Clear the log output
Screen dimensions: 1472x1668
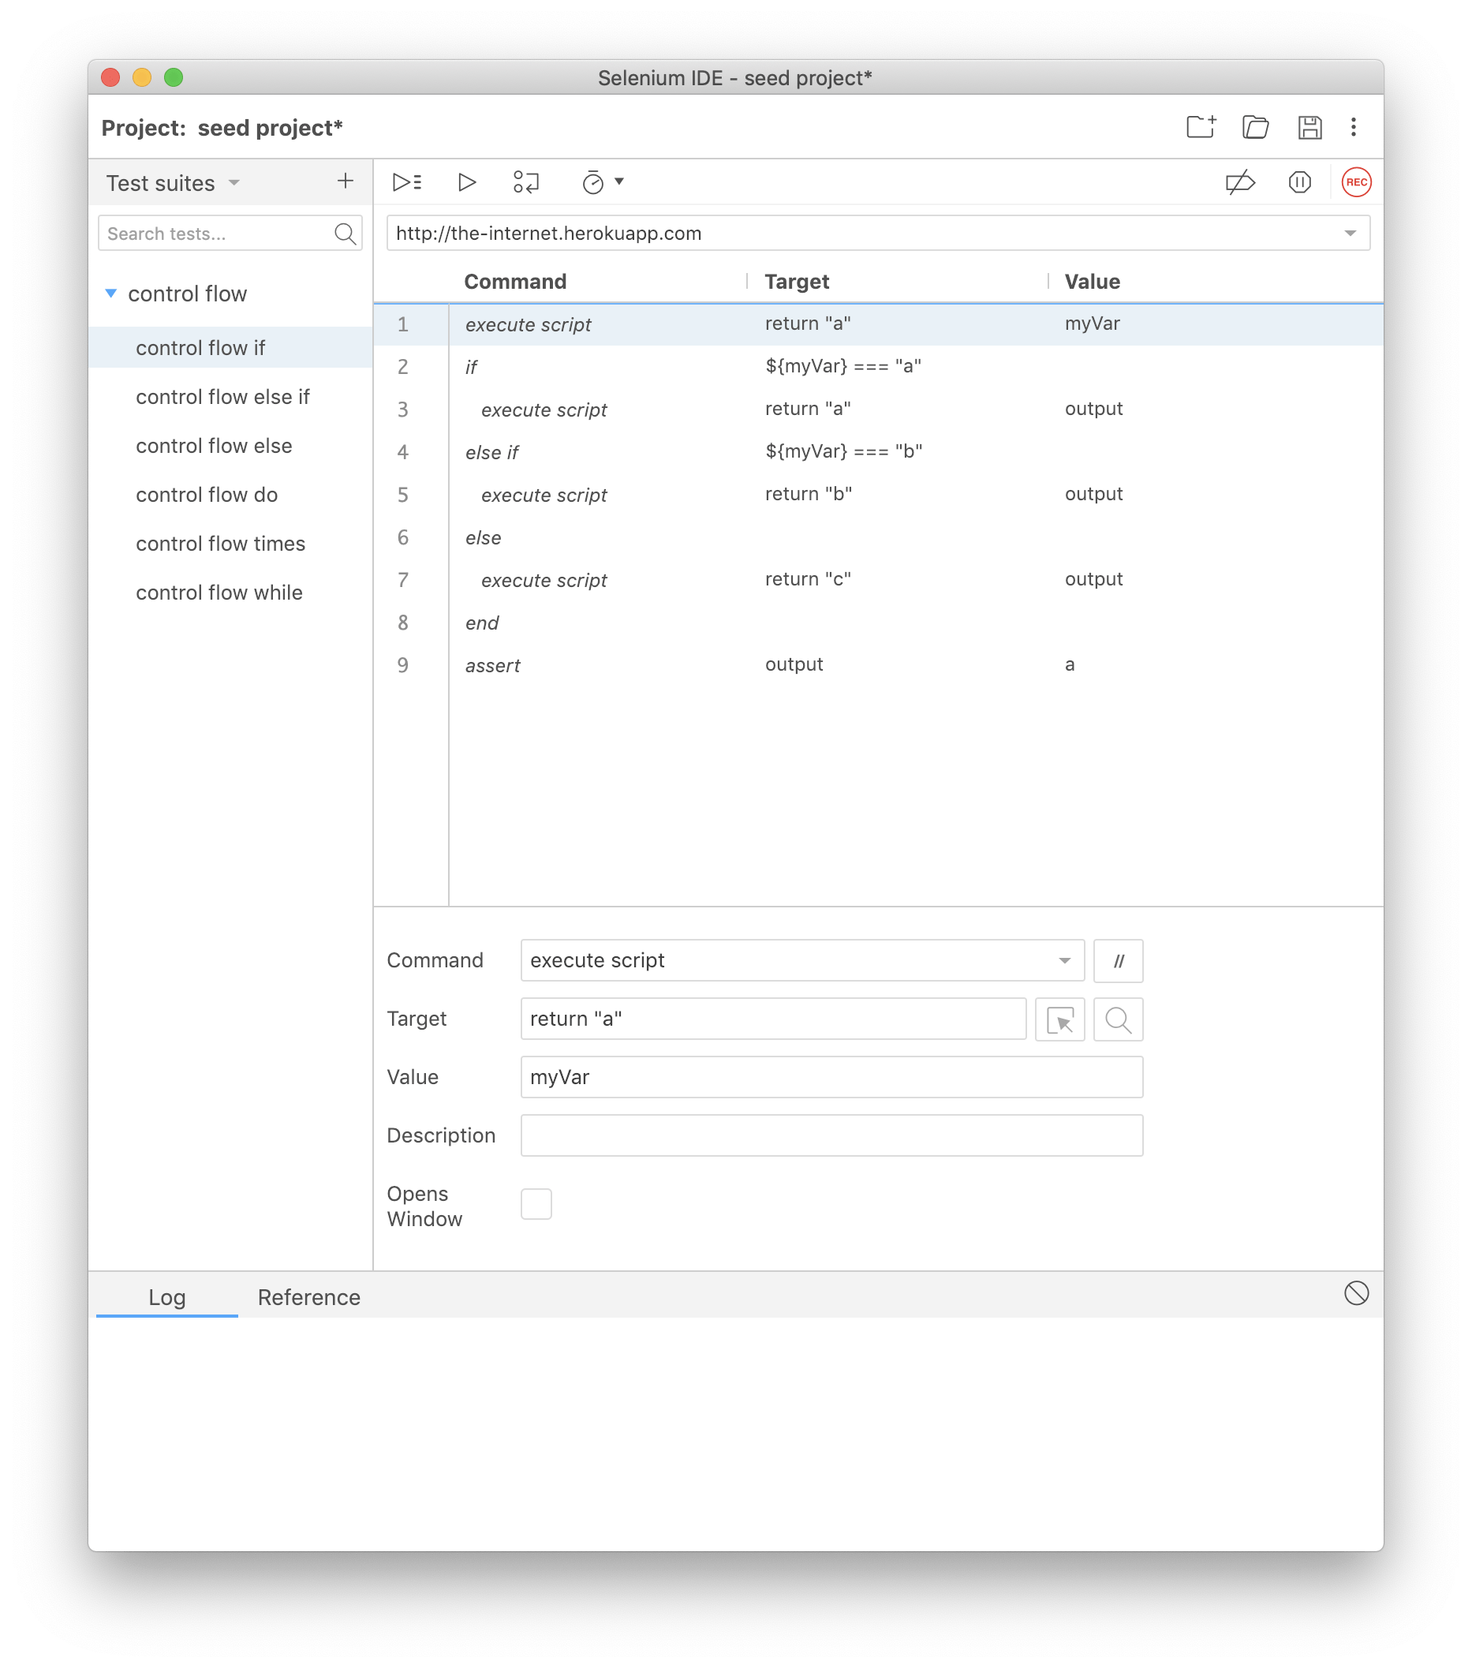1355,1294
